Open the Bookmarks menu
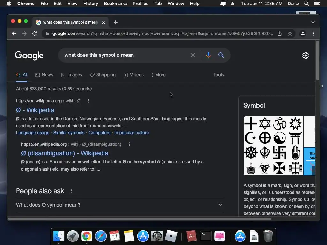Screen dimensions: 327x245 point(116,4)
